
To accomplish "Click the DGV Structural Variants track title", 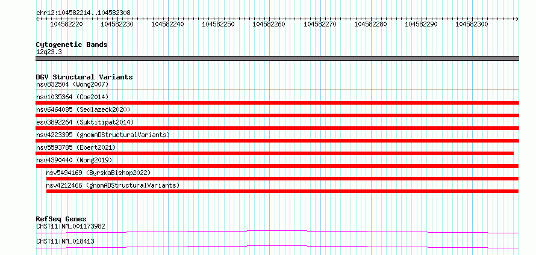I will coord(84,77).
